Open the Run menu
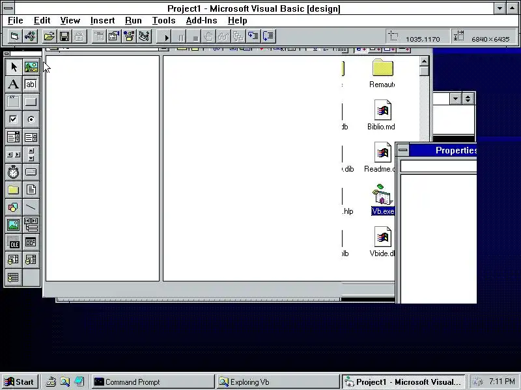Image resolution: width=521 pixels, height=390 pixels. pos(134,21)
